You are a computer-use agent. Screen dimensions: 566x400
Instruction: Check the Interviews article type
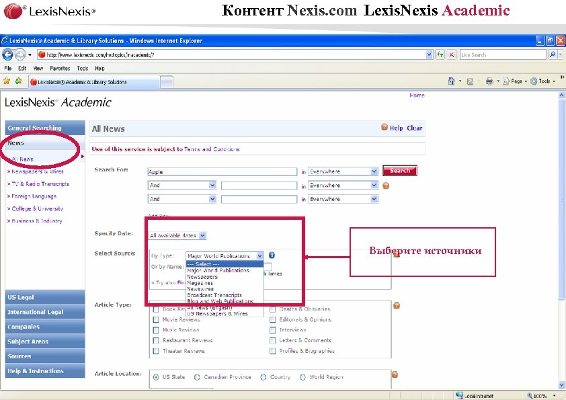[x=272, y=329]
